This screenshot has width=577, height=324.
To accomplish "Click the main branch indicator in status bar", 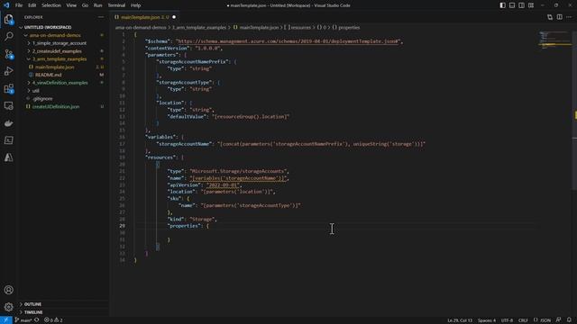I will [23, 320].
